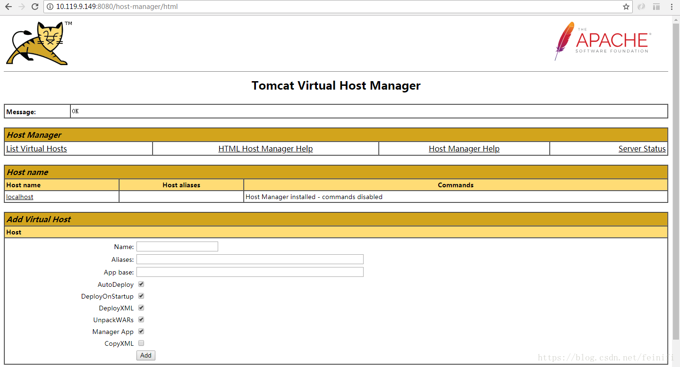Screen dimensions: 680x367
Task: Click the extension icon beside the bookmark star
Action: 641,7
